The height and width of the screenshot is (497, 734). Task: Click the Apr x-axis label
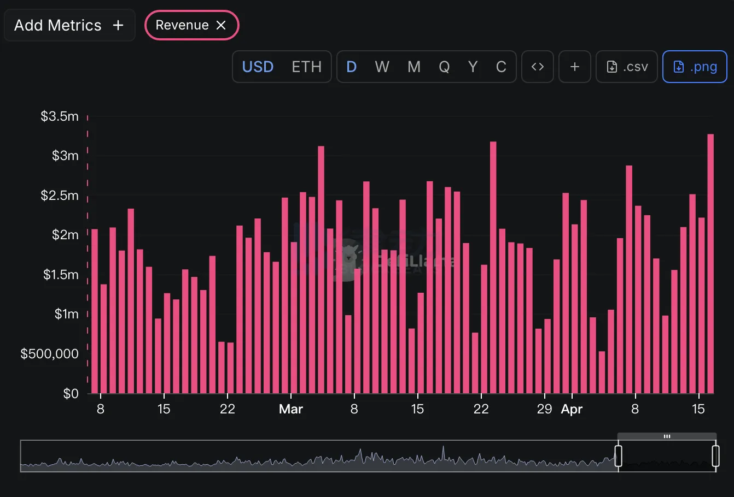(572, 409)
